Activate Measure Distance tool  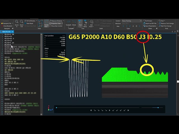pyautogui.click(x=56, y=21)
